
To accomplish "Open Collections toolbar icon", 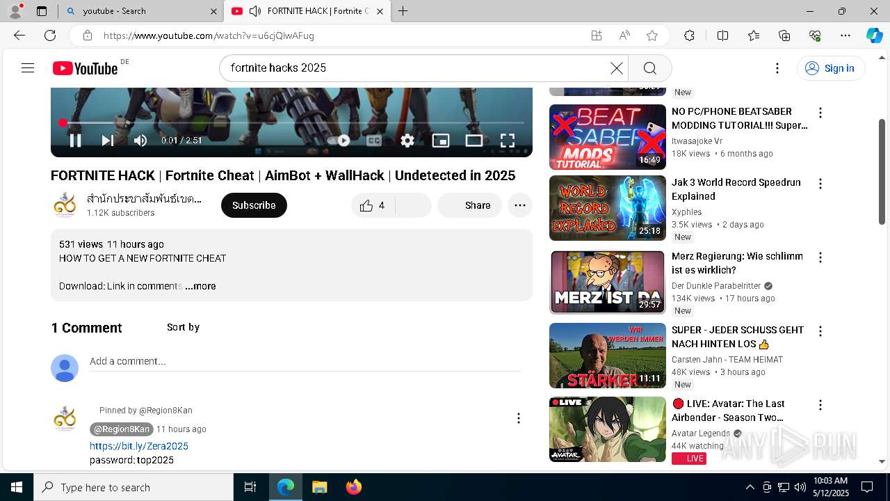I will point(784,35).
